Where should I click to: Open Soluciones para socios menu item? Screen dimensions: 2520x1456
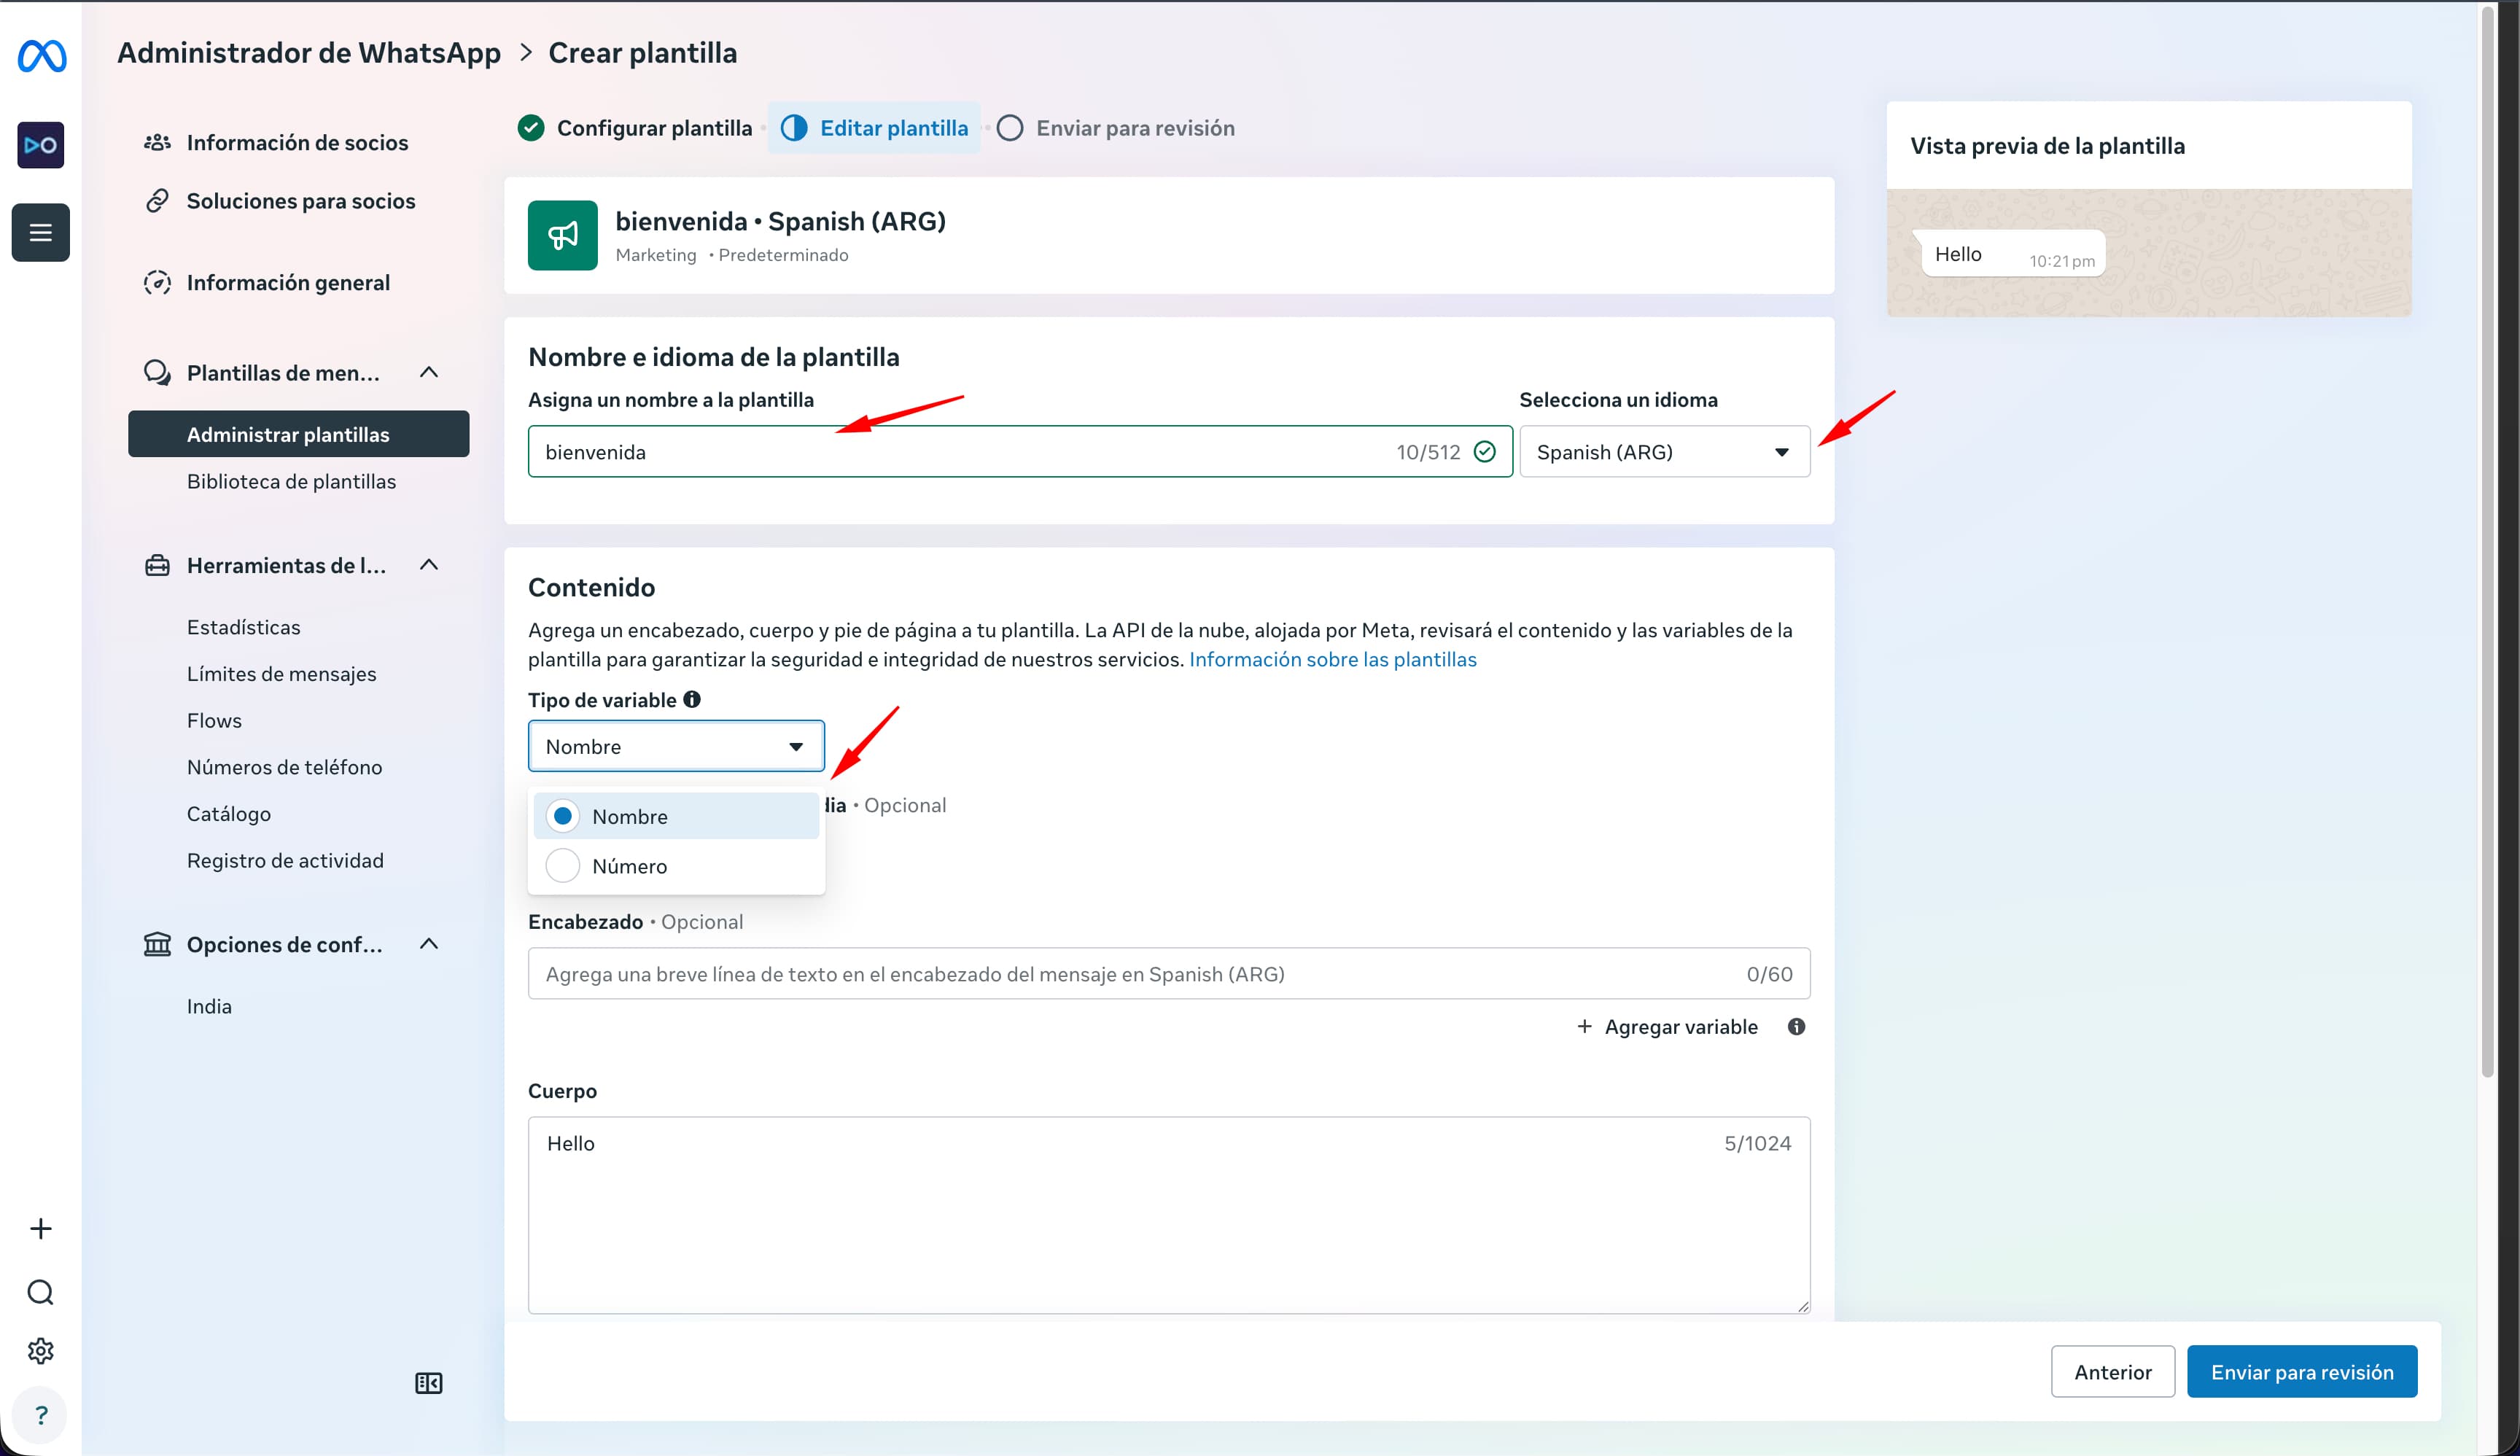pyautogui.click(x=300, y=201)
